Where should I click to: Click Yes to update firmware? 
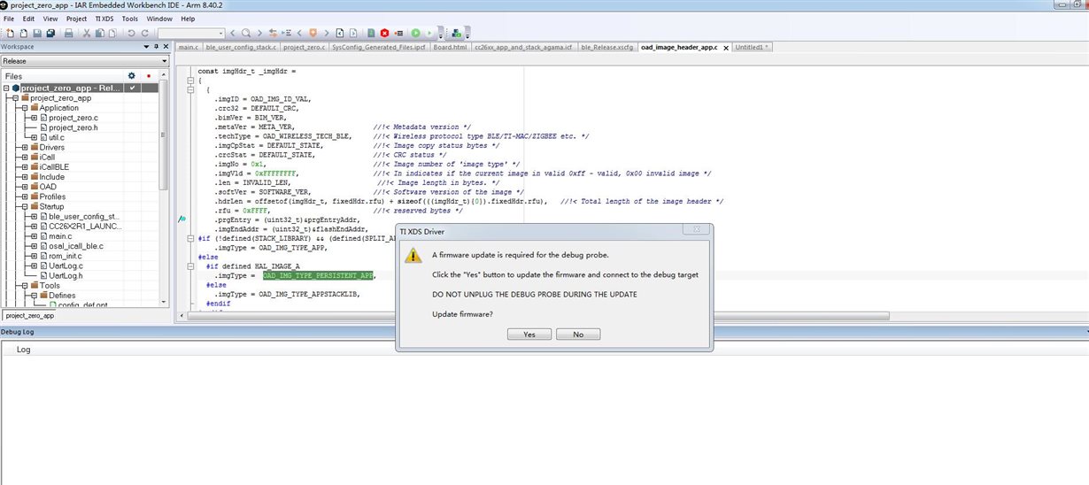(529, 335)
